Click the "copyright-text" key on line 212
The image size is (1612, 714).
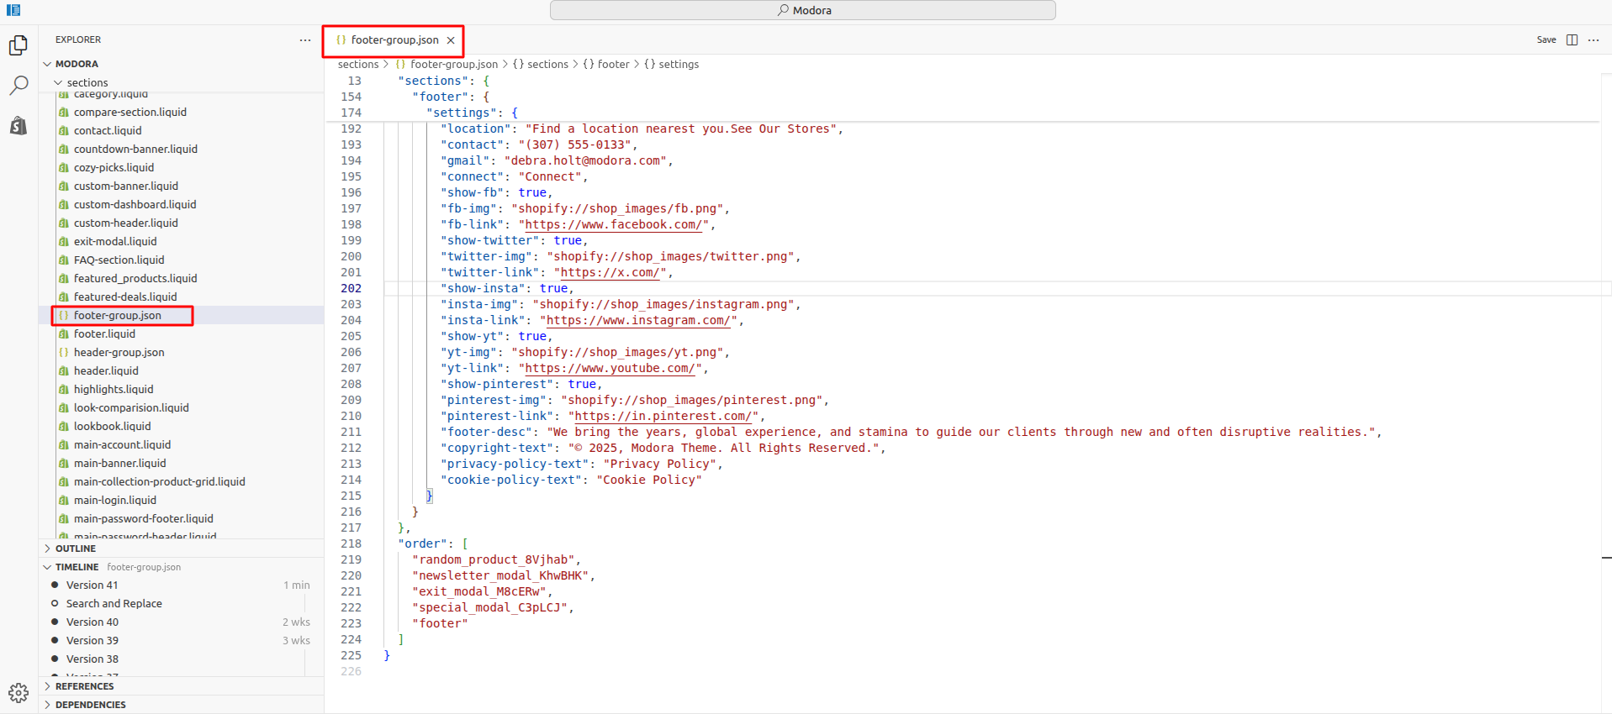pos(497,448)
